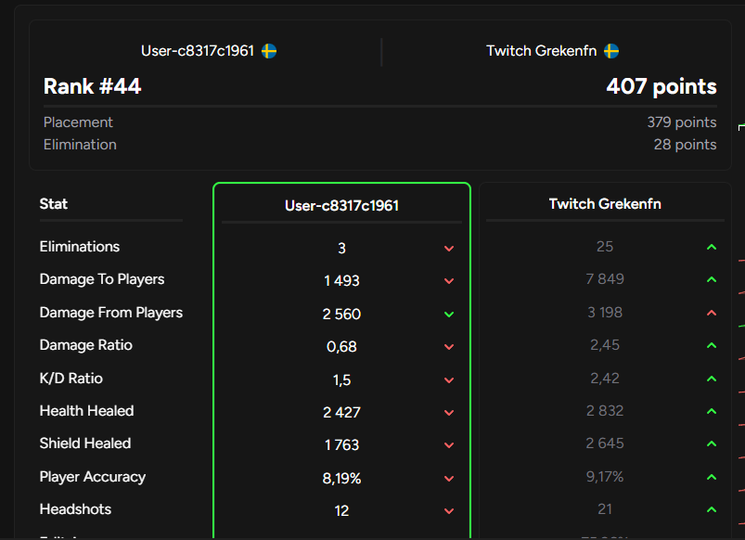745x540 pixels.
Task: Click red down arrow beside 0,68 ratio
Action: pos(449,347)
